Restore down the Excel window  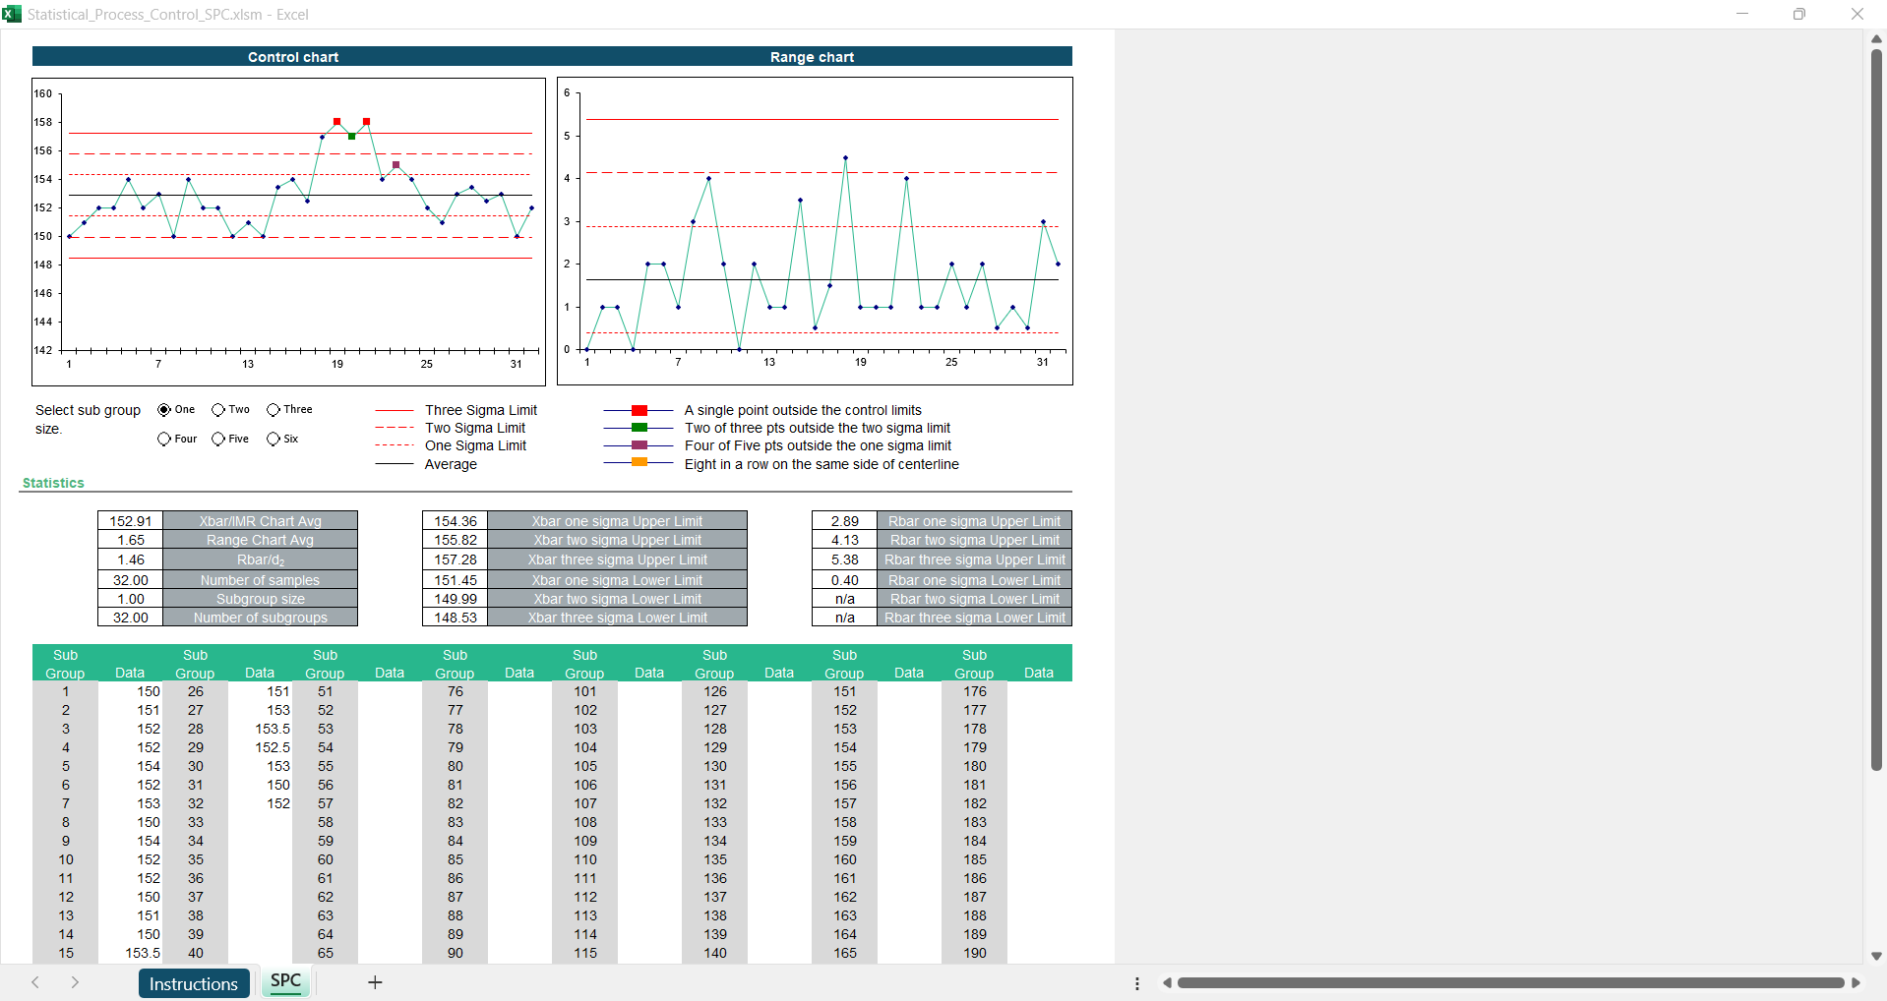(x=1798, y=14)
